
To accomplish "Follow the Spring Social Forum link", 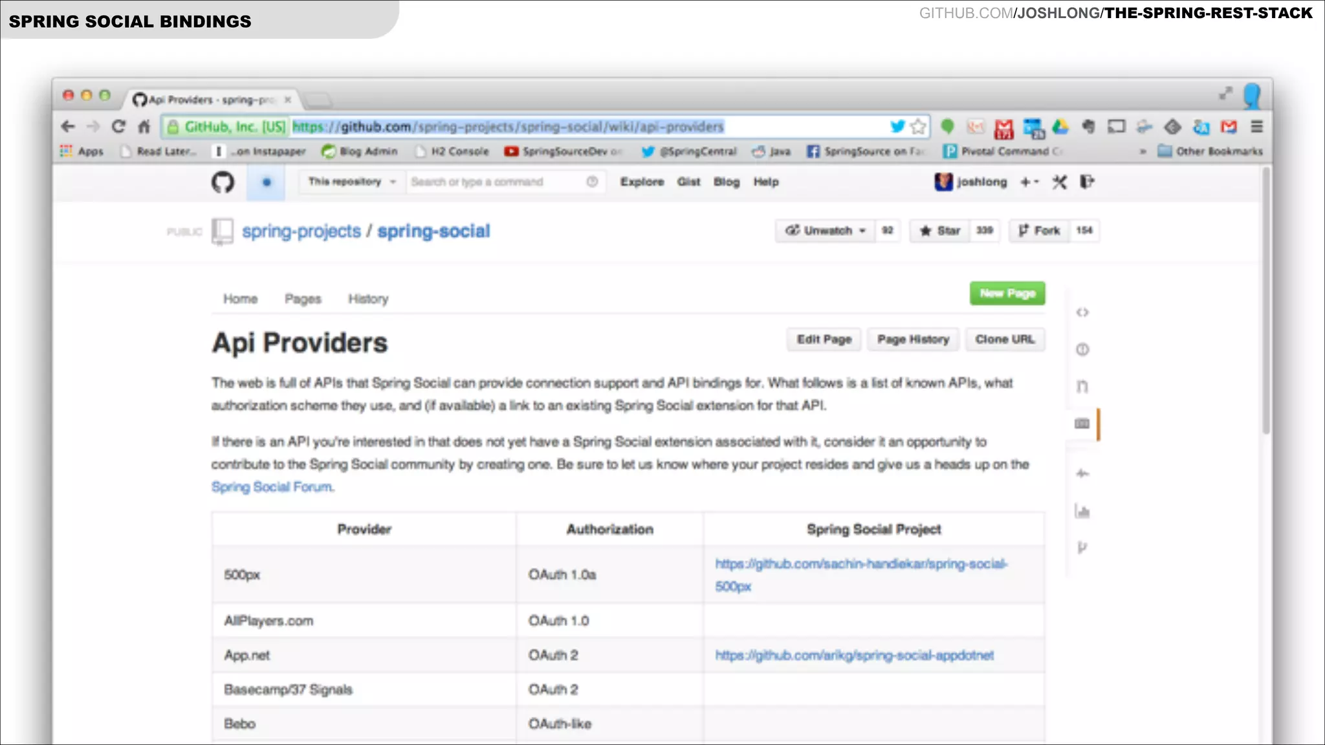I will 272,487.
